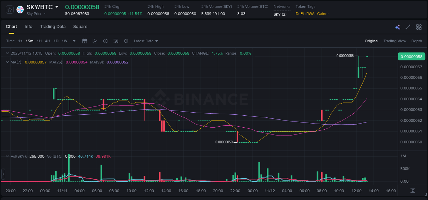Switch to the Trading Data tab
Image resolution: width=428 pixels, height=200 pixels.
point(53,27)
